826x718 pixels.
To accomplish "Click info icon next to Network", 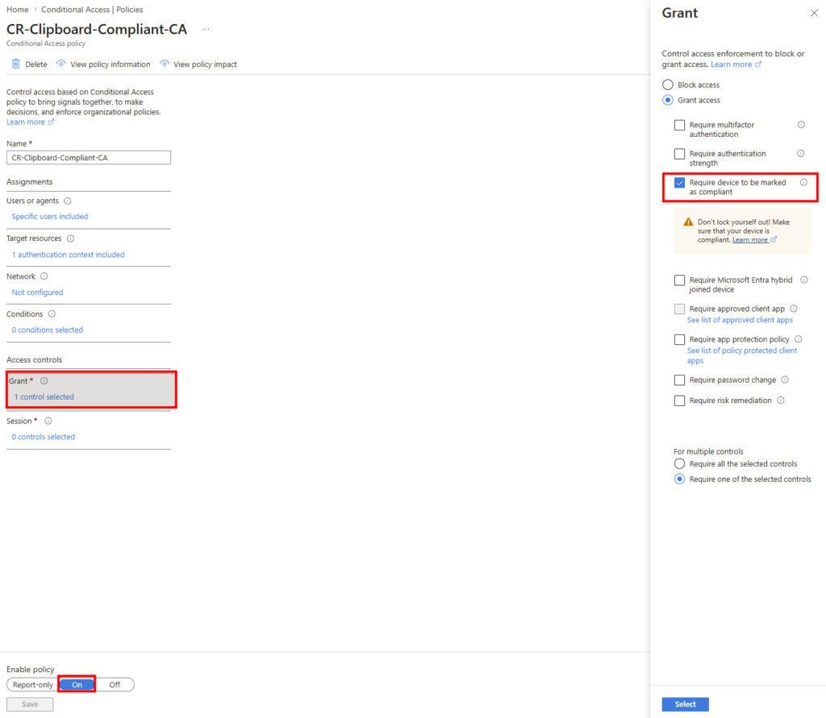I will 44,276.
